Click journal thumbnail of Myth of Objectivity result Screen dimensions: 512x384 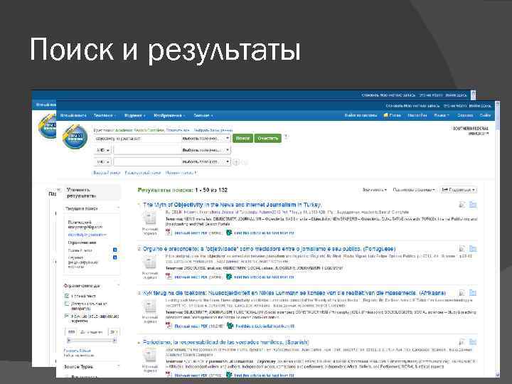point(150,218)
